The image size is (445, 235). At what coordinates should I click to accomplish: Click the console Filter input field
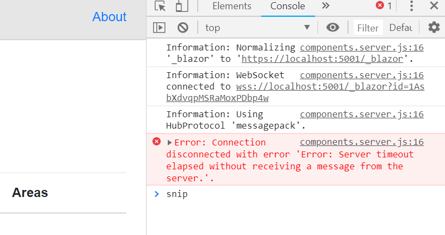pyautogui.click(x=368, y=28)
